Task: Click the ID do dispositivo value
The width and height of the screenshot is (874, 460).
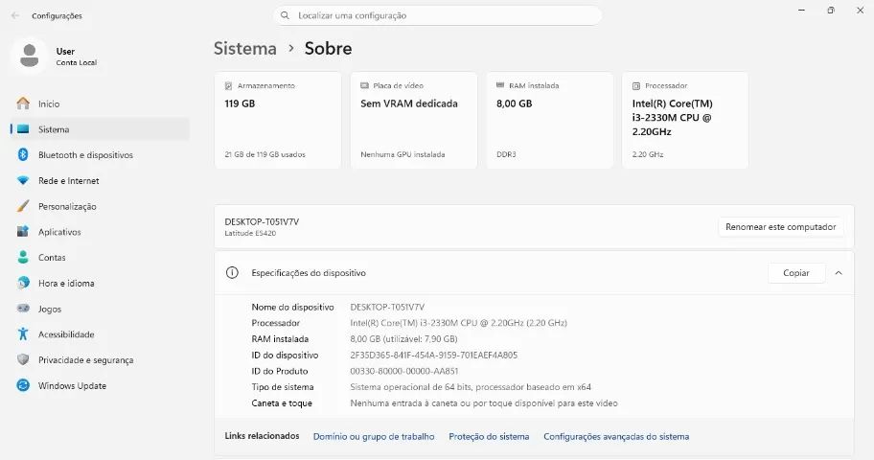Action: (434, 355)
